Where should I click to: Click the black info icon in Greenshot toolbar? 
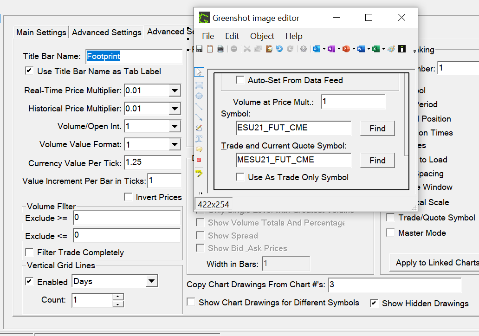coord(402,49)
